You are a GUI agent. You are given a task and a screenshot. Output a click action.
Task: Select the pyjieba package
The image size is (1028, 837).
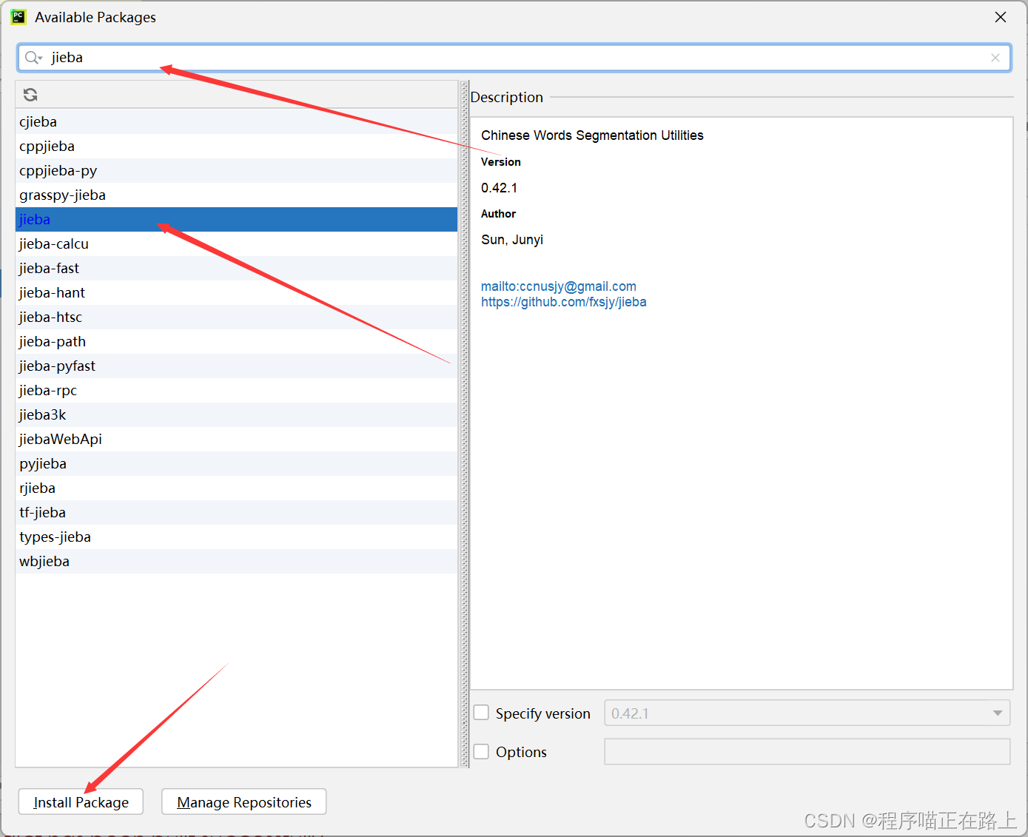tap(237, 463)
